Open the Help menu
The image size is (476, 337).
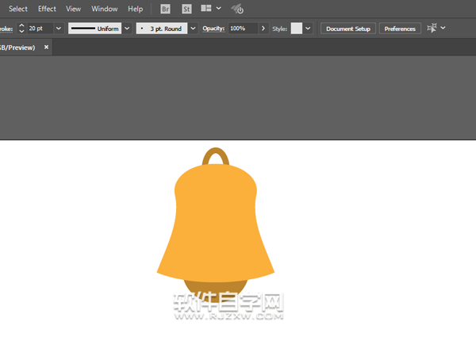point(136,9)
